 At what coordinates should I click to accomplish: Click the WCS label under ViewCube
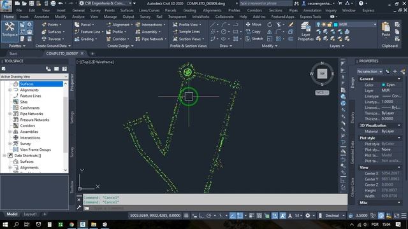point(322,92)
